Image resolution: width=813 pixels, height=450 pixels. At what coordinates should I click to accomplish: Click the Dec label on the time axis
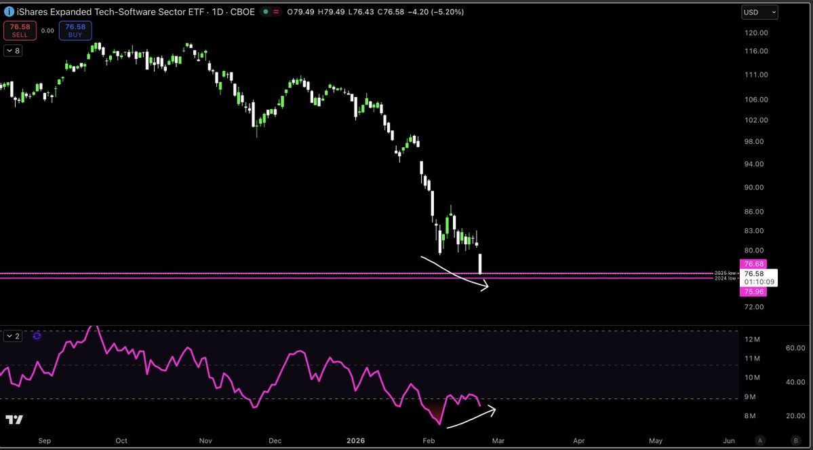point(275,440)
